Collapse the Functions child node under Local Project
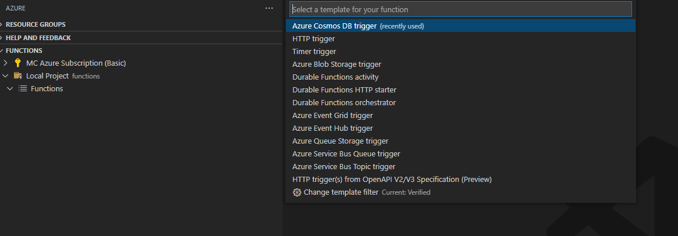678x236 pixels. coord(10,89)
